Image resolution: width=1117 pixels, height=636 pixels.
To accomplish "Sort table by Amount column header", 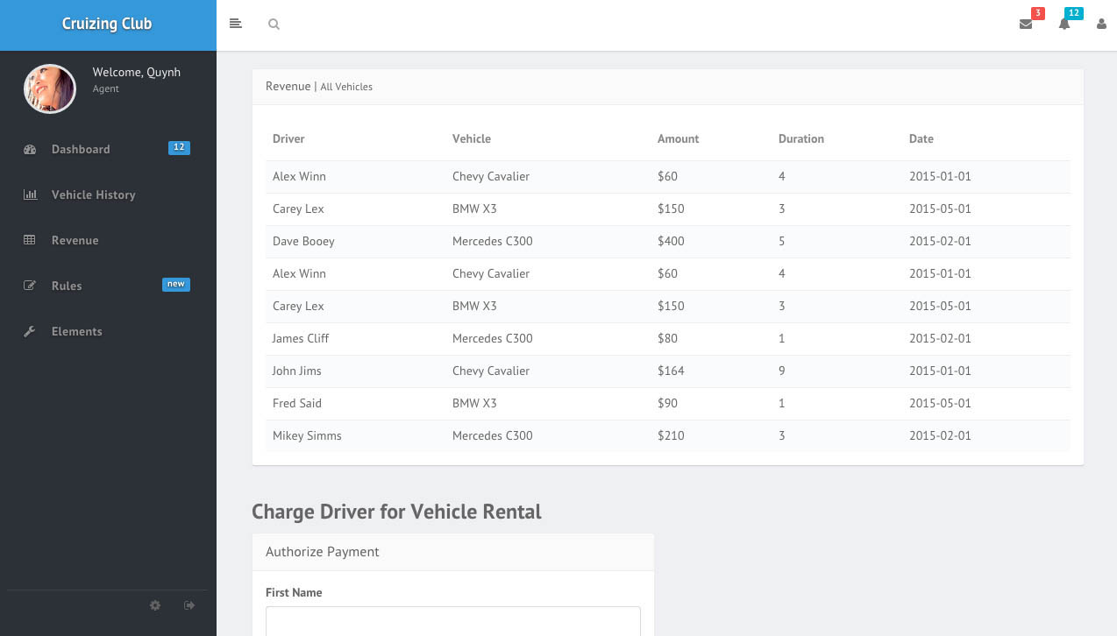I will pos(678,138).
